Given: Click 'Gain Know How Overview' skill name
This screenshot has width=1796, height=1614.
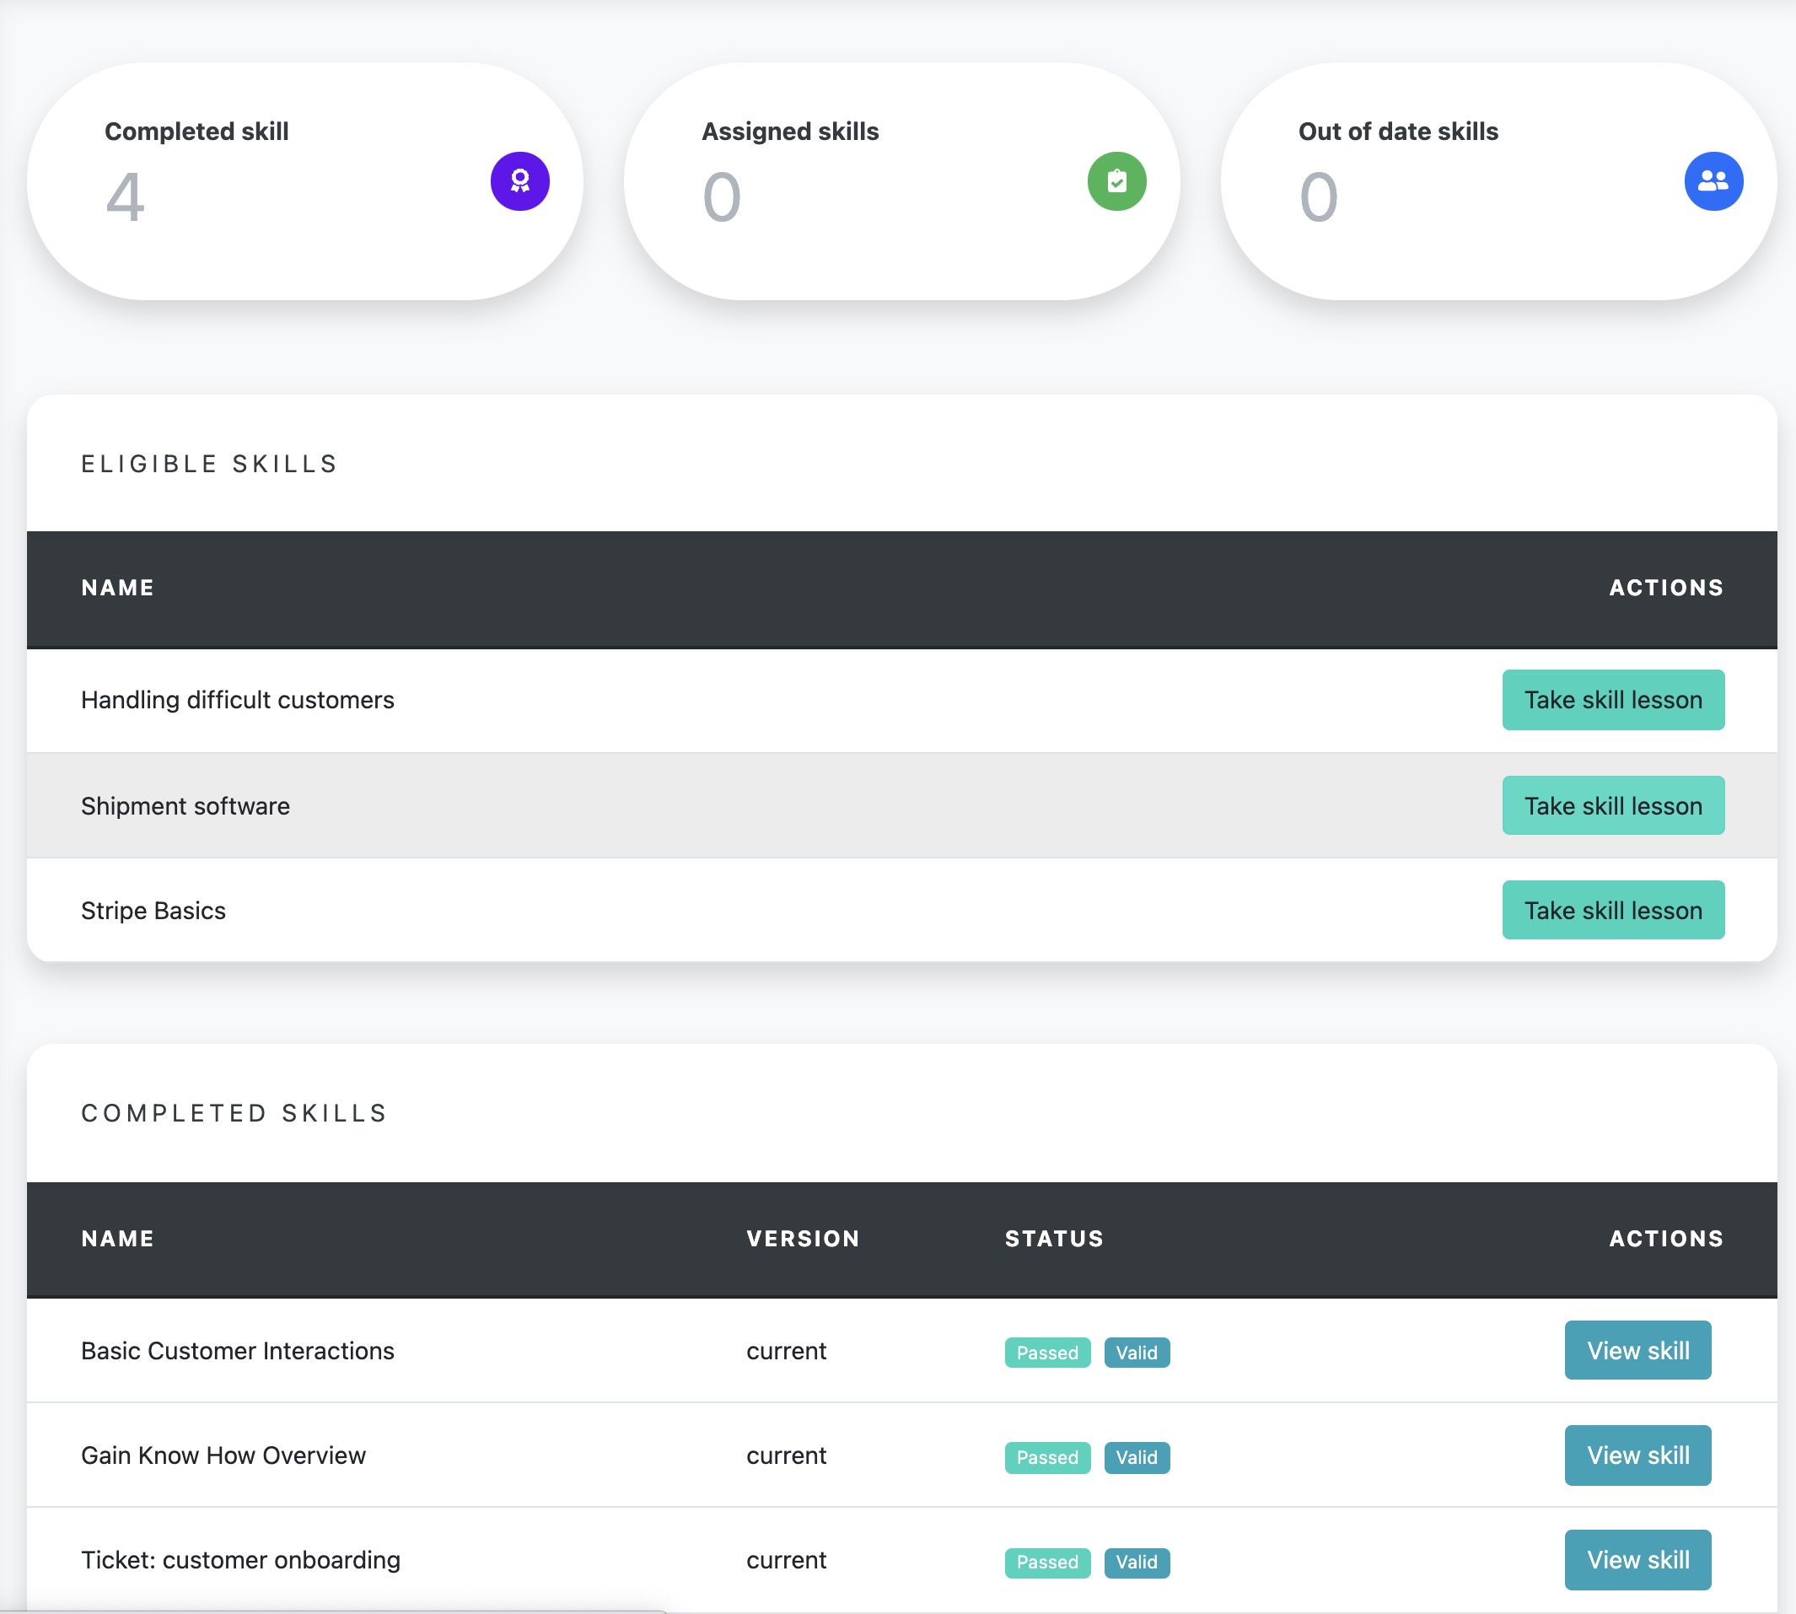Looking at the screenshot, I should 223,1455.
